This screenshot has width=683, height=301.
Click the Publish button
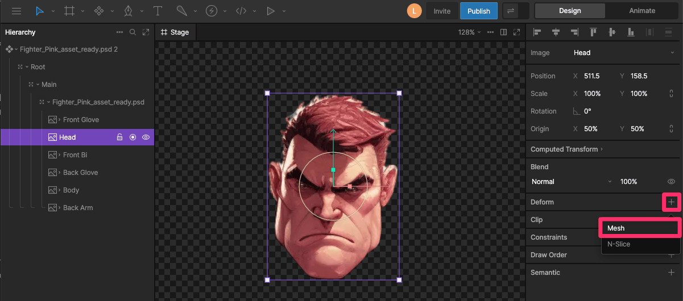(x=479, y=11)
